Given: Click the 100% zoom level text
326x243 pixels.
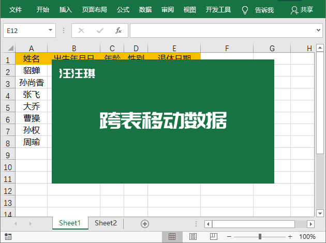Looking at the screenshot, I should click(x=307, y=237).
